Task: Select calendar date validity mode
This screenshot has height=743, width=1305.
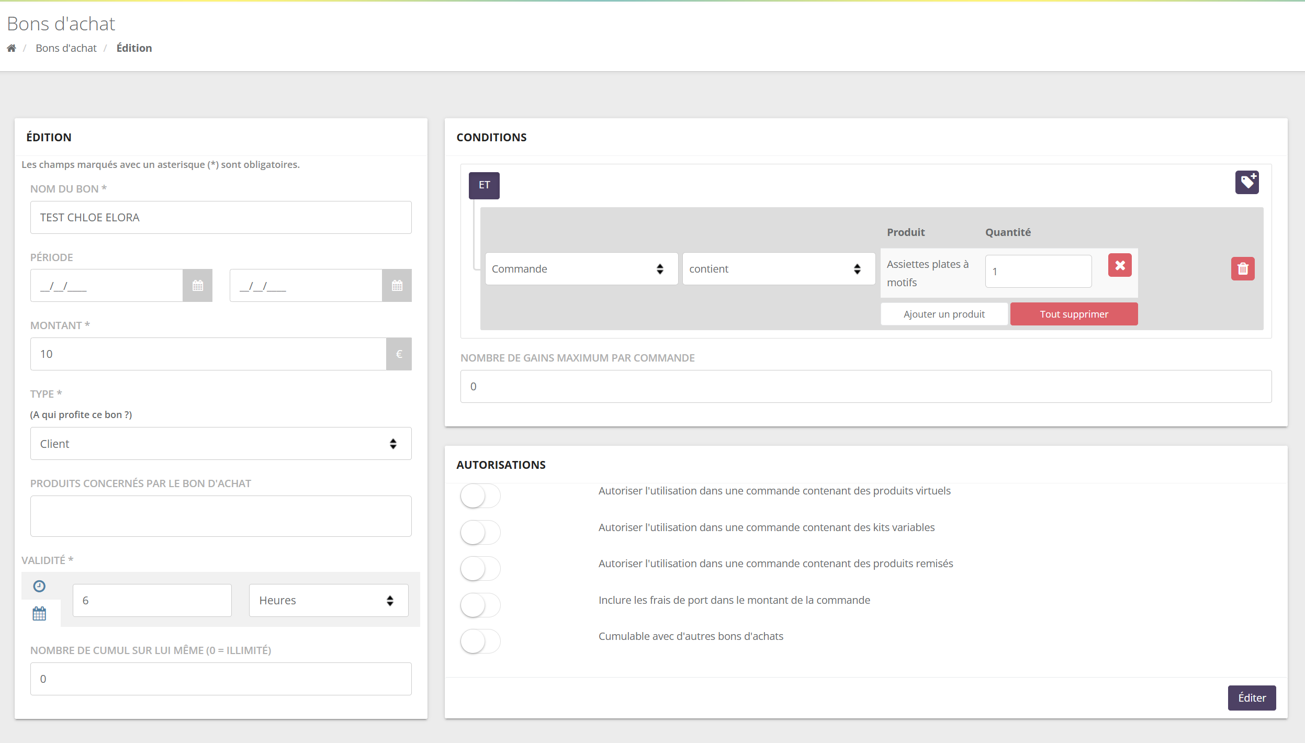Action: click(x=39, y=613)
